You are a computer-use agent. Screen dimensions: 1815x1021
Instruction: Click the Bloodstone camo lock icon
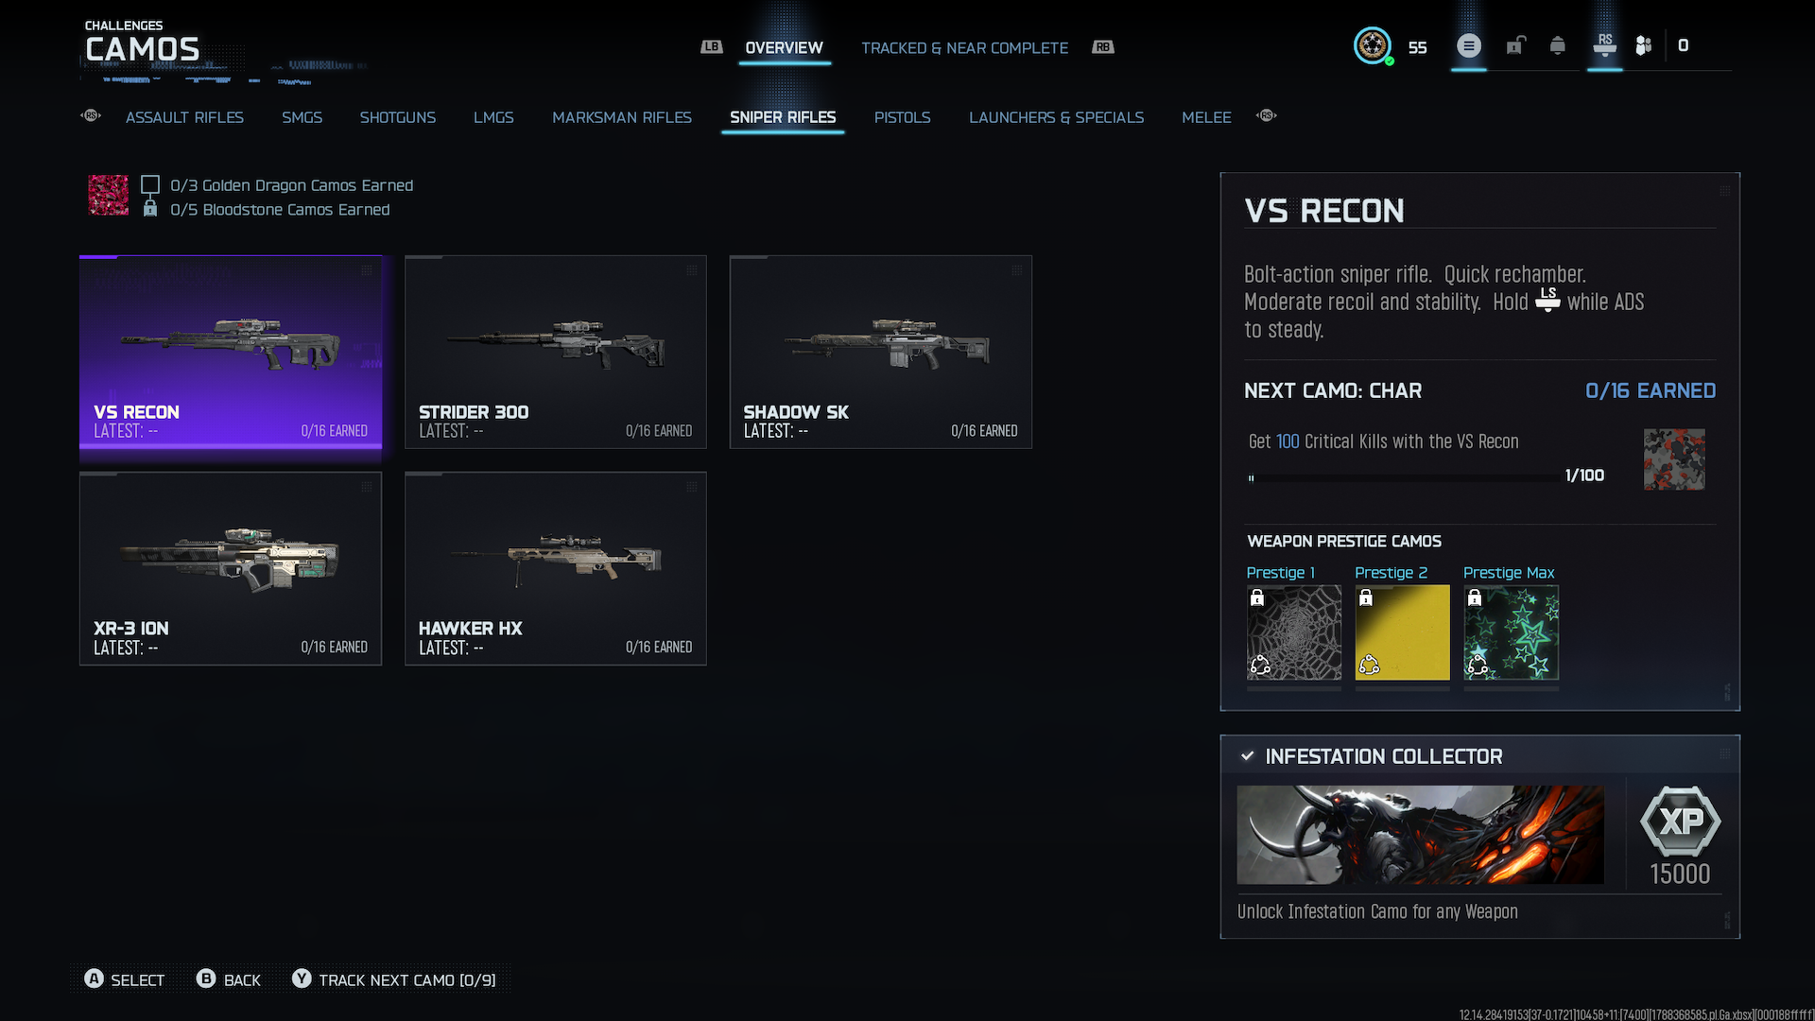[149, 209]
